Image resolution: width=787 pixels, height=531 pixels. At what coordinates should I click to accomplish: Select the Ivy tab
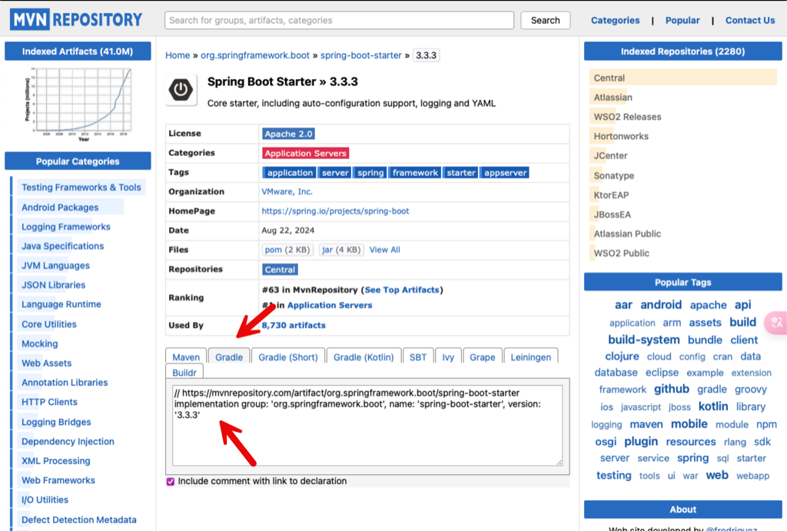pyautogui.click(x=448, y=357)
